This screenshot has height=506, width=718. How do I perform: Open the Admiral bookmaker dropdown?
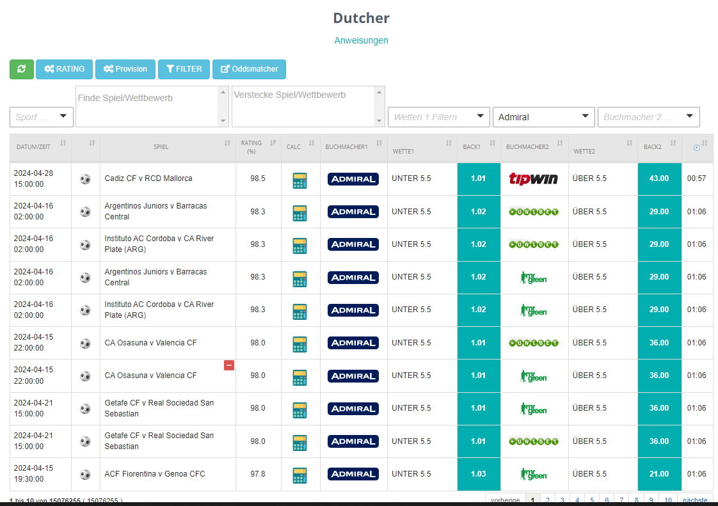(543, 117)
